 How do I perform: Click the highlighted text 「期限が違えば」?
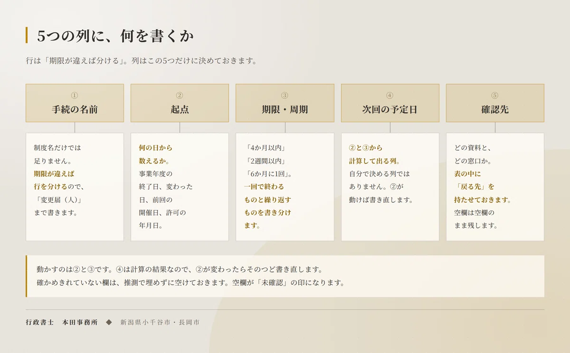[x=54, y=174]
